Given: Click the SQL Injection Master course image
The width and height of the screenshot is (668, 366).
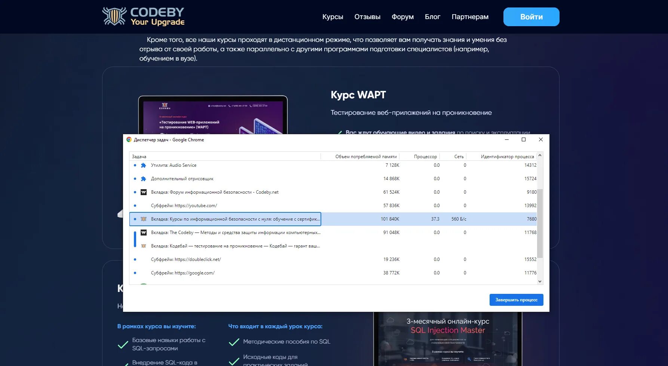Looking at the screenshot, I should [x=448, y=339].
